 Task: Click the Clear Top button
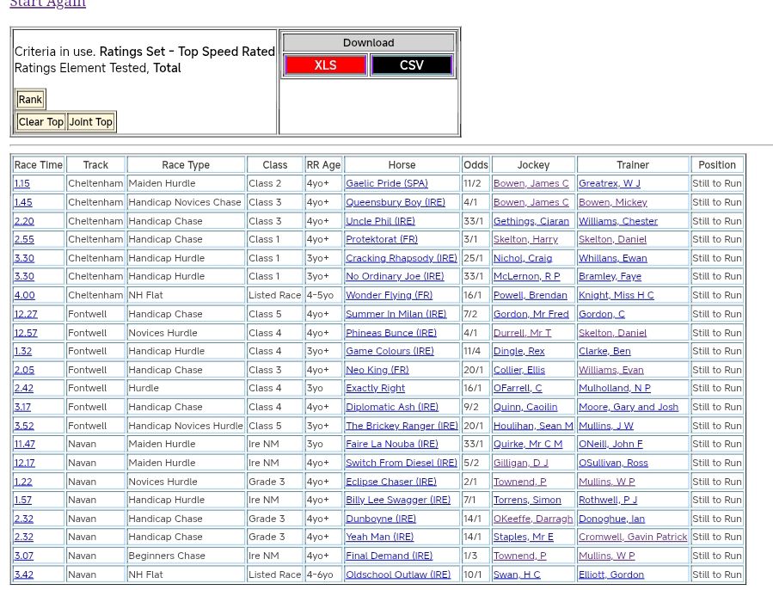tap(41, 122)
